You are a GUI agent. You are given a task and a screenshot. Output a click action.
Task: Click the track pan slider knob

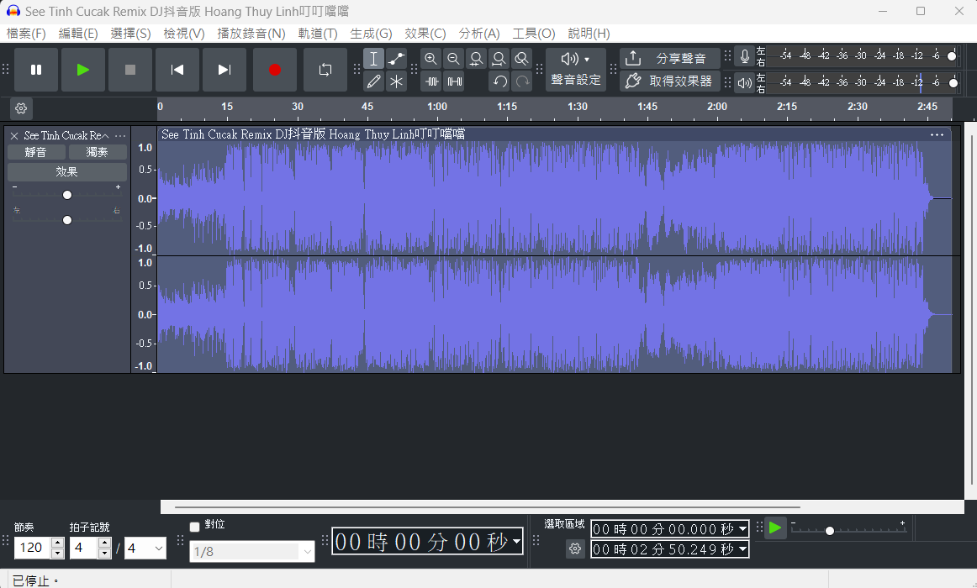pyautogui.click(x=67, y=219)
